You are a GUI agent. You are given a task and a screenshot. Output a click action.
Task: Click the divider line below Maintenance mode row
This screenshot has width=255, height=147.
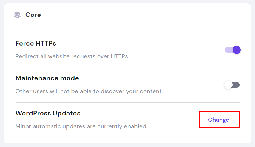point(127,103)
